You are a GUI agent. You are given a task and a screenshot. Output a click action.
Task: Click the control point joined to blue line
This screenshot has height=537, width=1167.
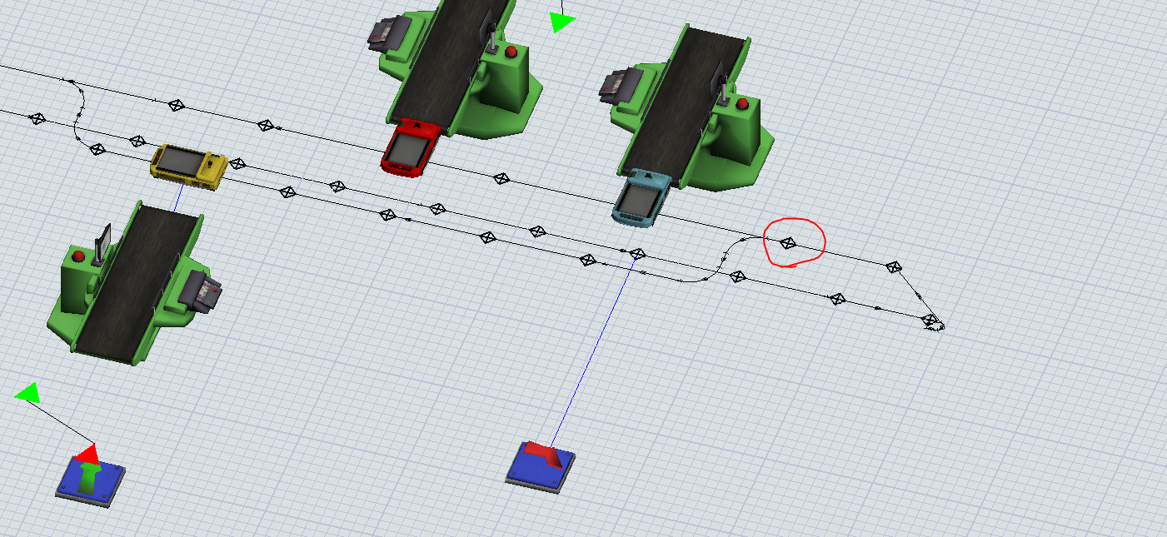click(637, 253)
